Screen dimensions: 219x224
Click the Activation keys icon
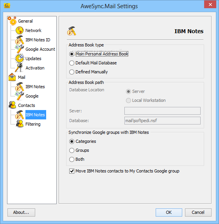[20, 68]
